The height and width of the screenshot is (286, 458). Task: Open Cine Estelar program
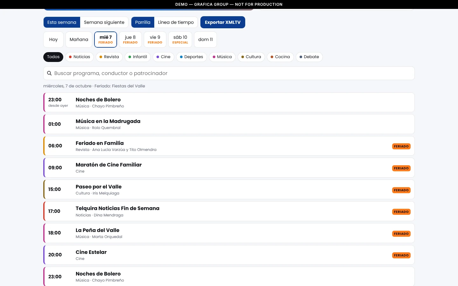click(x=229, y=255)
